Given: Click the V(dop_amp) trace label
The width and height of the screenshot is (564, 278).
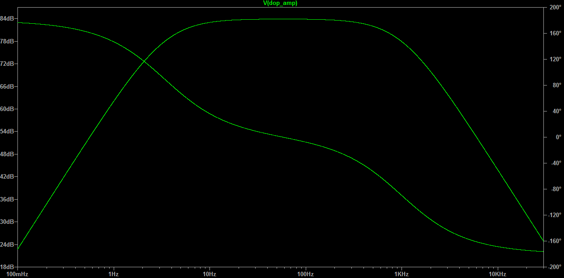Looking at the screenshot, I should [280, 3].
